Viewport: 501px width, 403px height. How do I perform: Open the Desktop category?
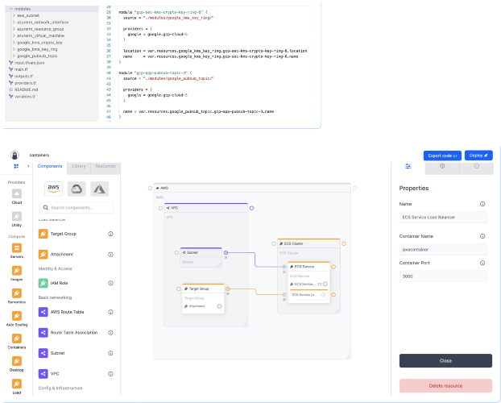(x=17, y=361)
